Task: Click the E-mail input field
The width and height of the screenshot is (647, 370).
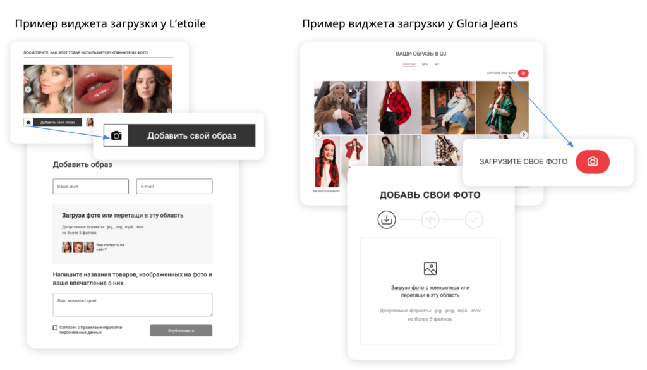Action: [174, 186]
